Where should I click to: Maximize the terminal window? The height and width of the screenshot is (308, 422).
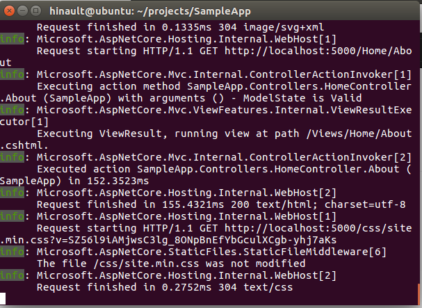[36, 10]
